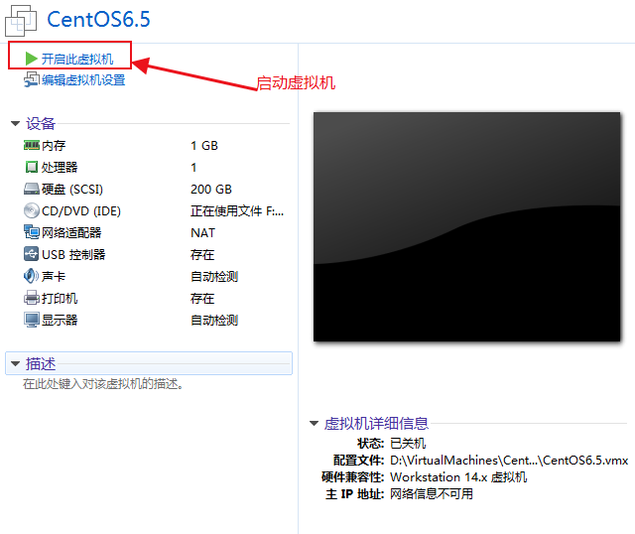The height and width of the screenshot is (534, 635).
Task: Select the CD/DVD (IDE) disc icon
Action: [31, 210]
